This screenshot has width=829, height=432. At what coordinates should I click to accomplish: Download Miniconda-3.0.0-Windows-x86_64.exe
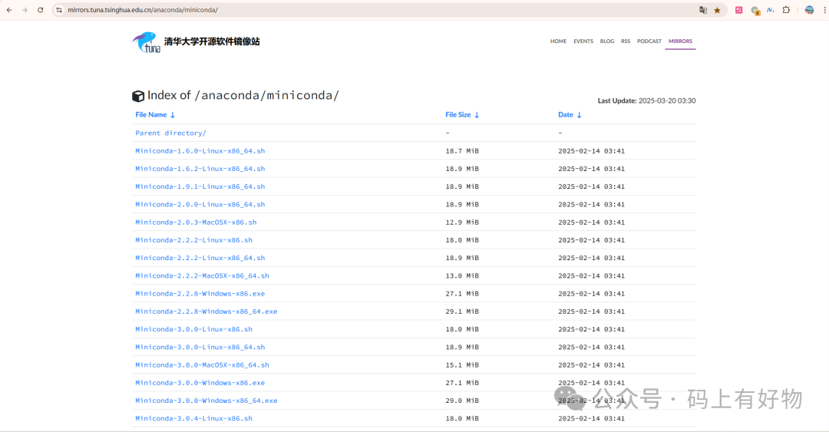[x=206, y=401]
